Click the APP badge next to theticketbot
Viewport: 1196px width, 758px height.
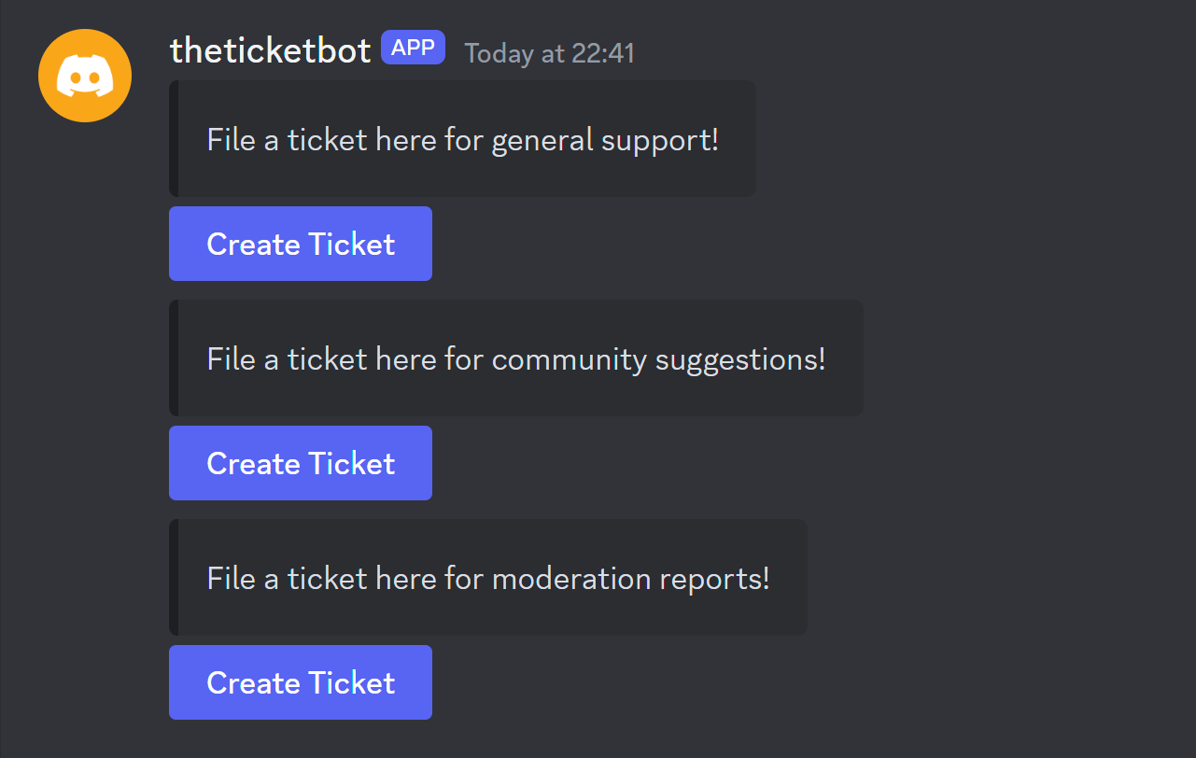coord(413,47)
